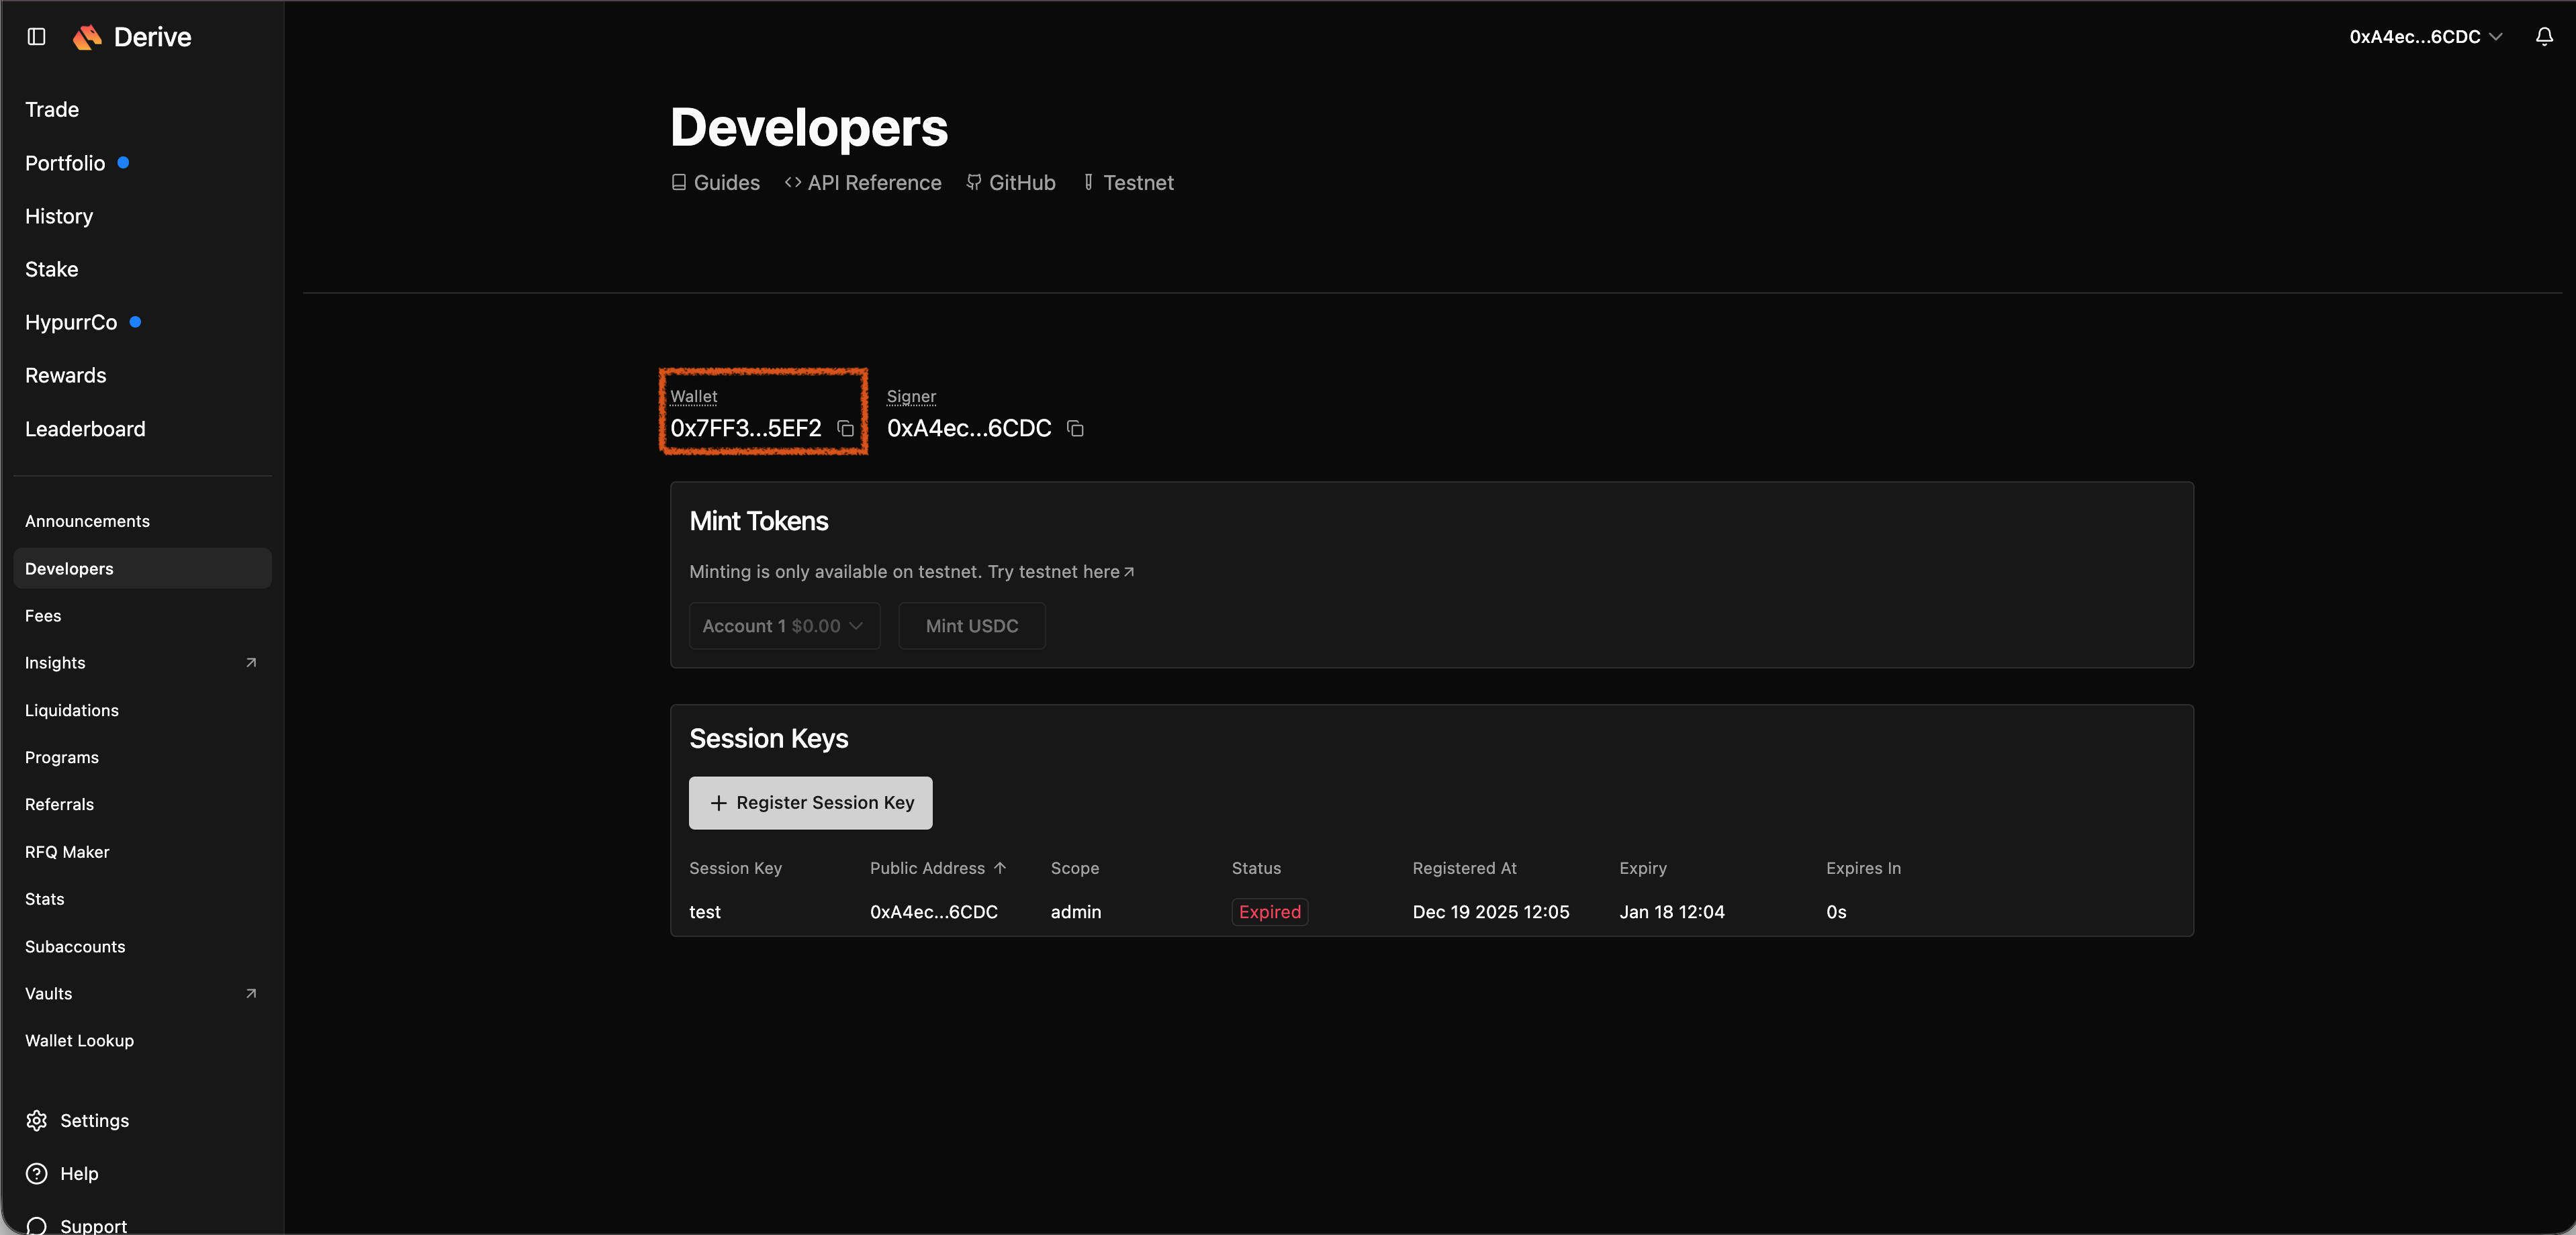Select the test session key row

[705, 911]
